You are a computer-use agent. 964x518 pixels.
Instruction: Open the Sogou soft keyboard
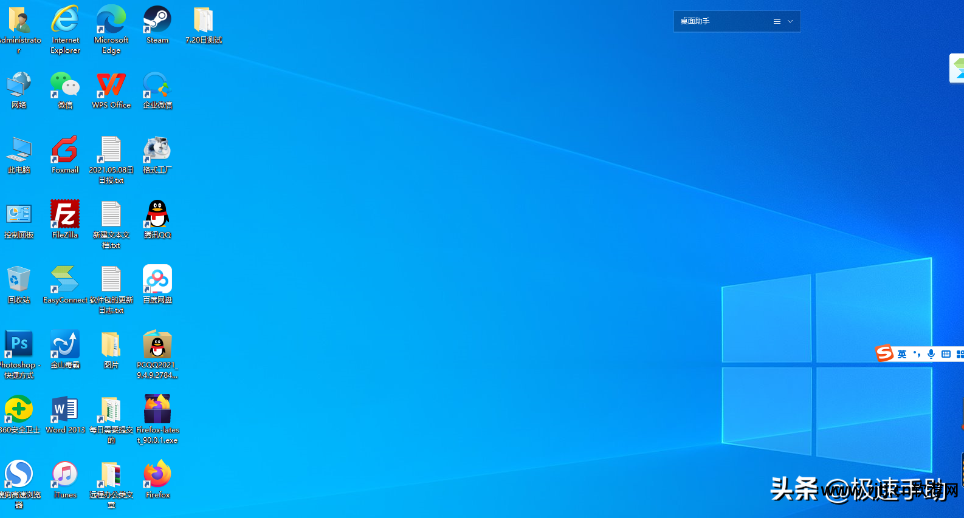pyautogui.click(x=946, y=354)
